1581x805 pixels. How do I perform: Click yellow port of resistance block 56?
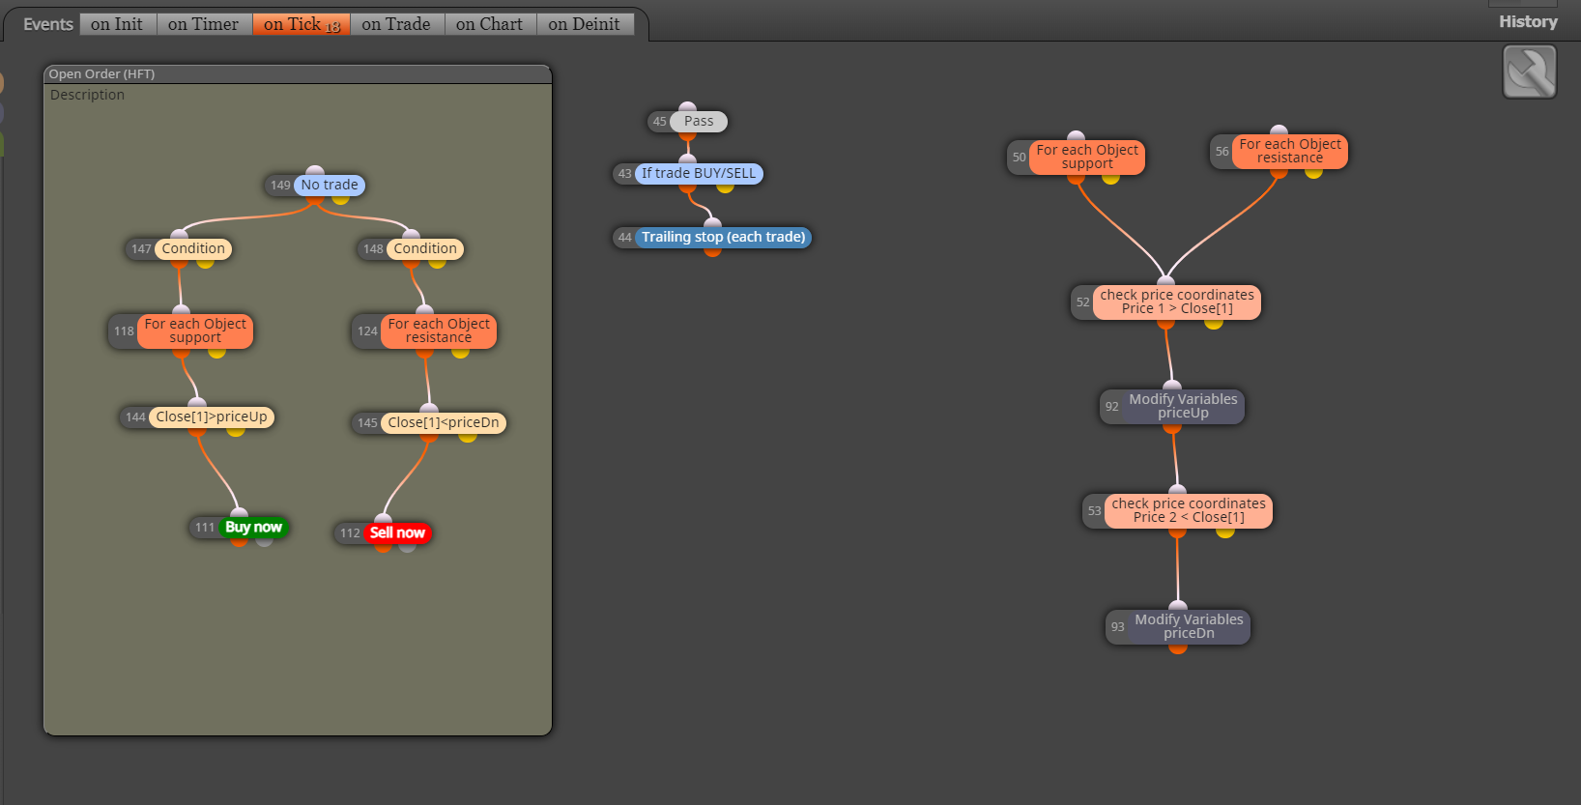(1313, 172)
